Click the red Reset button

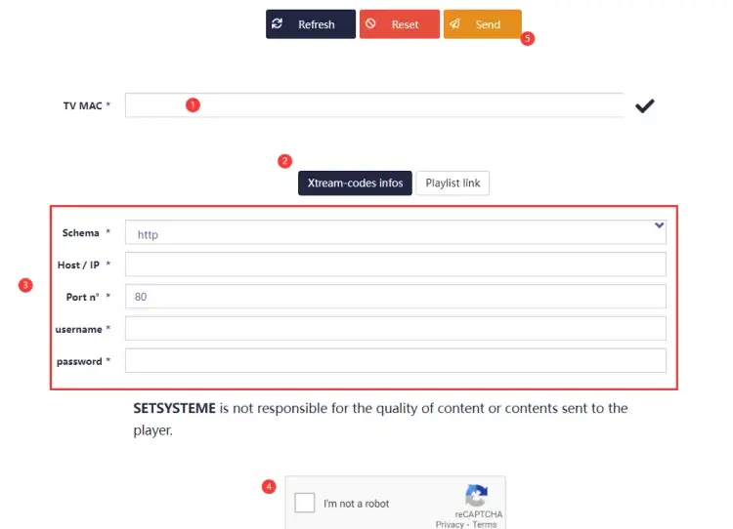399,24
